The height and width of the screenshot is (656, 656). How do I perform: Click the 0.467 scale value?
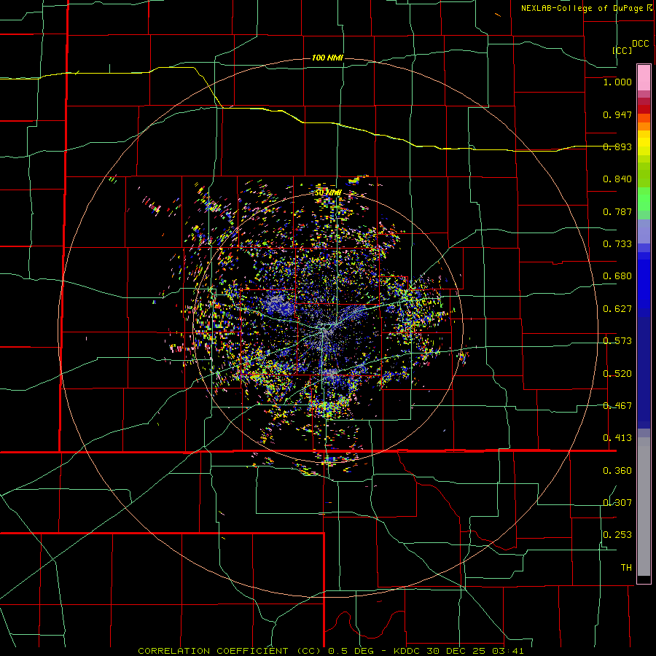pyautogui.click(x=617, y=406)
